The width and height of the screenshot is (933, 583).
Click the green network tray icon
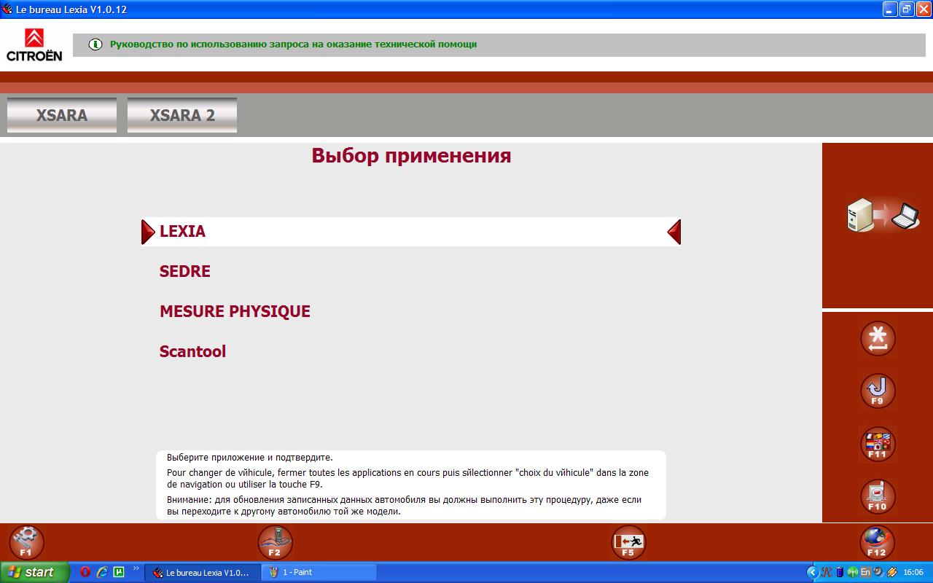(x=852, y=572)
